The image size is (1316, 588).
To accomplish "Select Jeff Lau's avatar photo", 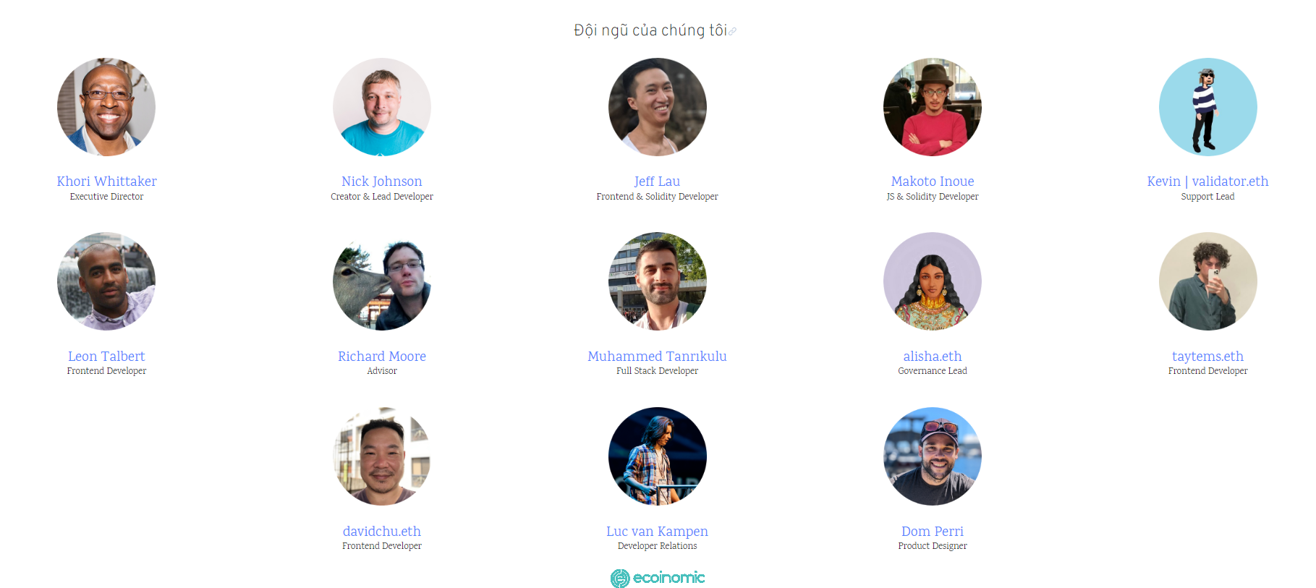I will coord(658,107).
